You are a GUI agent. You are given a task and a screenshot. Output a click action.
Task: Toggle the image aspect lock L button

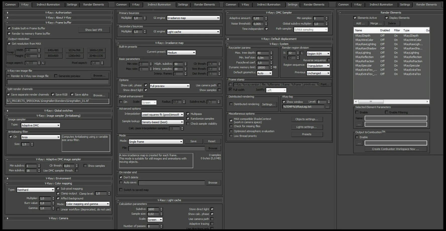click(x=43, y=63)
